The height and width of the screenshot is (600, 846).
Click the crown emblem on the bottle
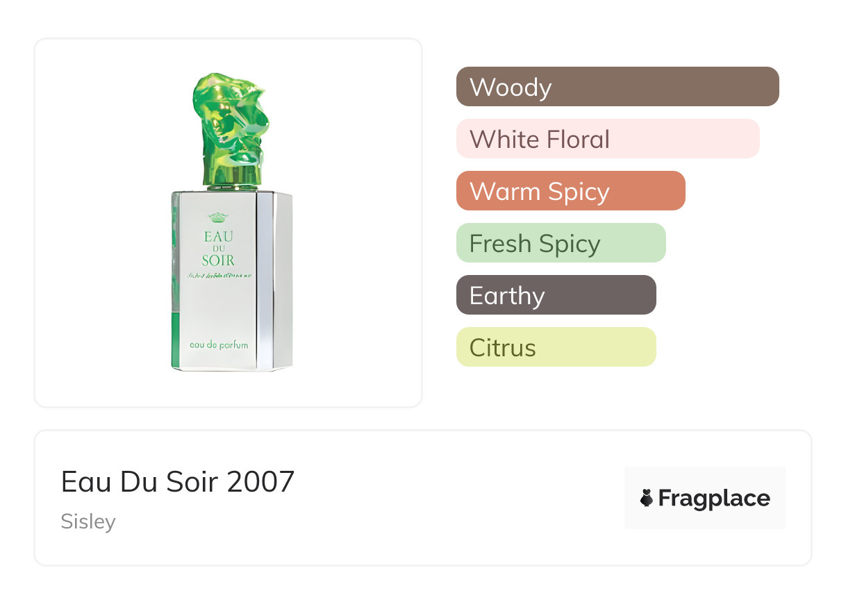pos(219,217)
